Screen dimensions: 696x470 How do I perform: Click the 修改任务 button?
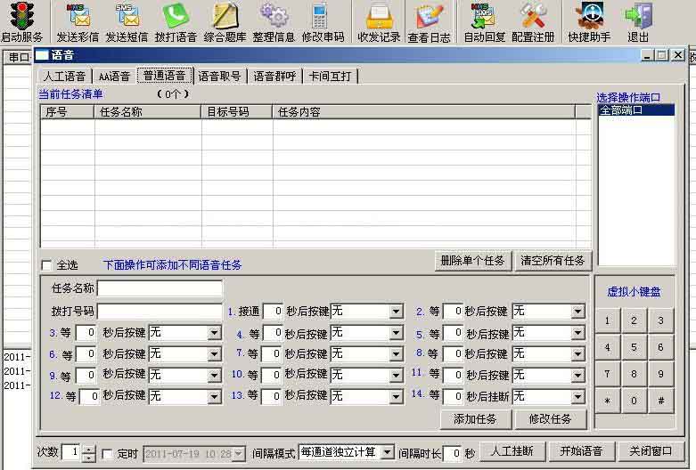pos(550,419)
